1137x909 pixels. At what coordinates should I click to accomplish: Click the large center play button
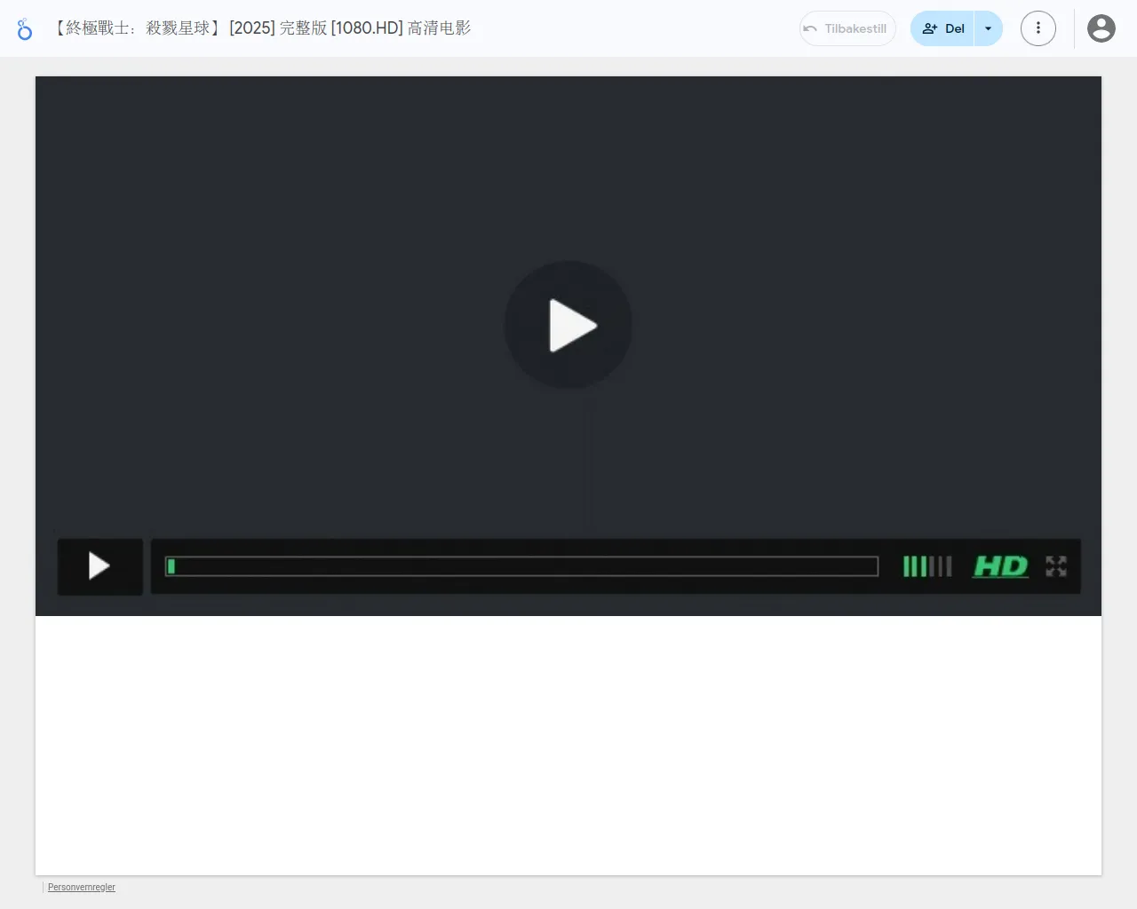point(568,325)
